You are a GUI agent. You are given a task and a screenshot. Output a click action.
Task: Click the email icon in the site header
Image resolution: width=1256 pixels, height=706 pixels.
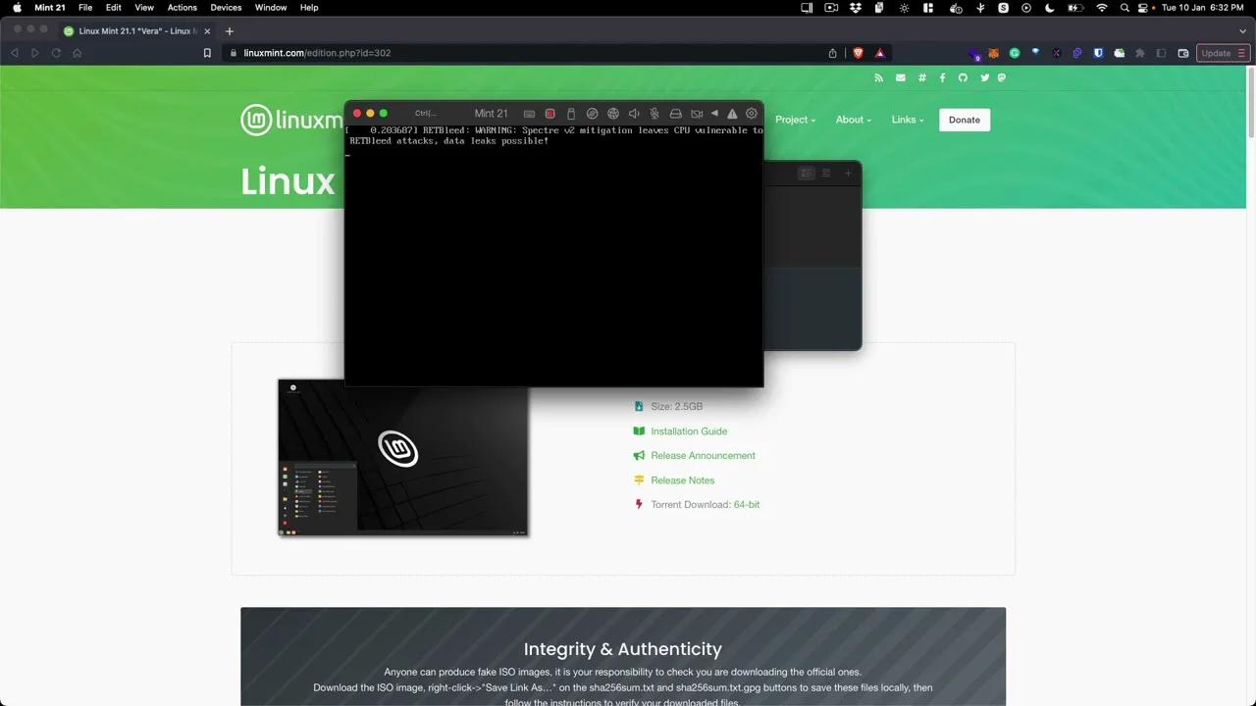(900, 77)
